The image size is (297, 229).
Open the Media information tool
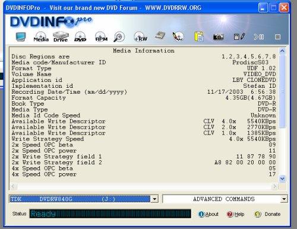(x=41, y=37)
